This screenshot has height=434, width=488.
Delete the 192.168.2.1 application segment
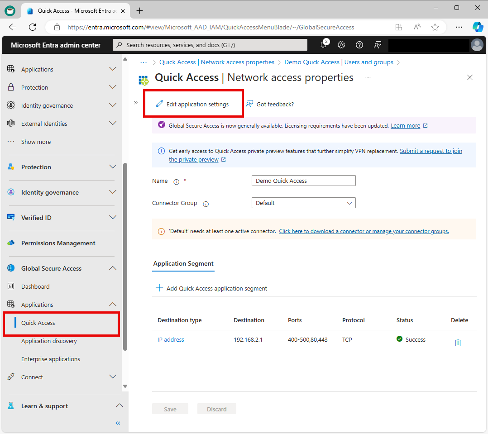[458, 342]
